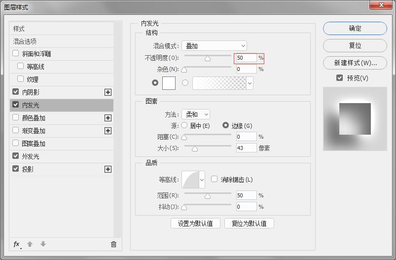This screenshot has height=260, width=396.
Task: Check the 图案叠加 checkbox
Action: tap(16, 143)
